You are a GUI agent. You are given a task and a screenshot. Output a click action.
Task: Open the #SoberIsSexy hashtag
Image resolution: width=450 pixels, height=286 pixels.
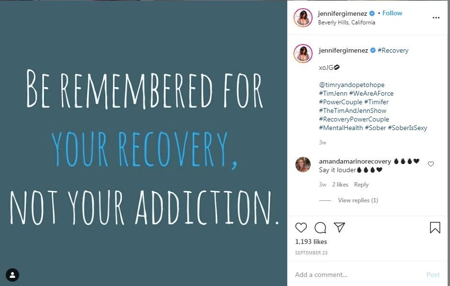click(407, 128)
